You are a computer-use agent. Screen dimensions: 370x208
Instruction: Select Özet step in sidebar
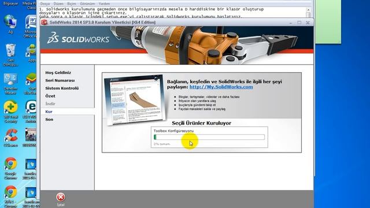[50, 96]
